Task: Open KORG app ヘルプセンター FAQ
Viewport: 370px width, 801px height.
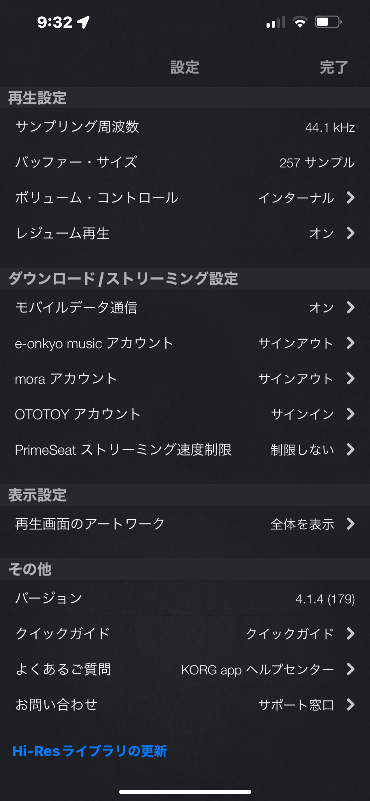Action: 257,669
